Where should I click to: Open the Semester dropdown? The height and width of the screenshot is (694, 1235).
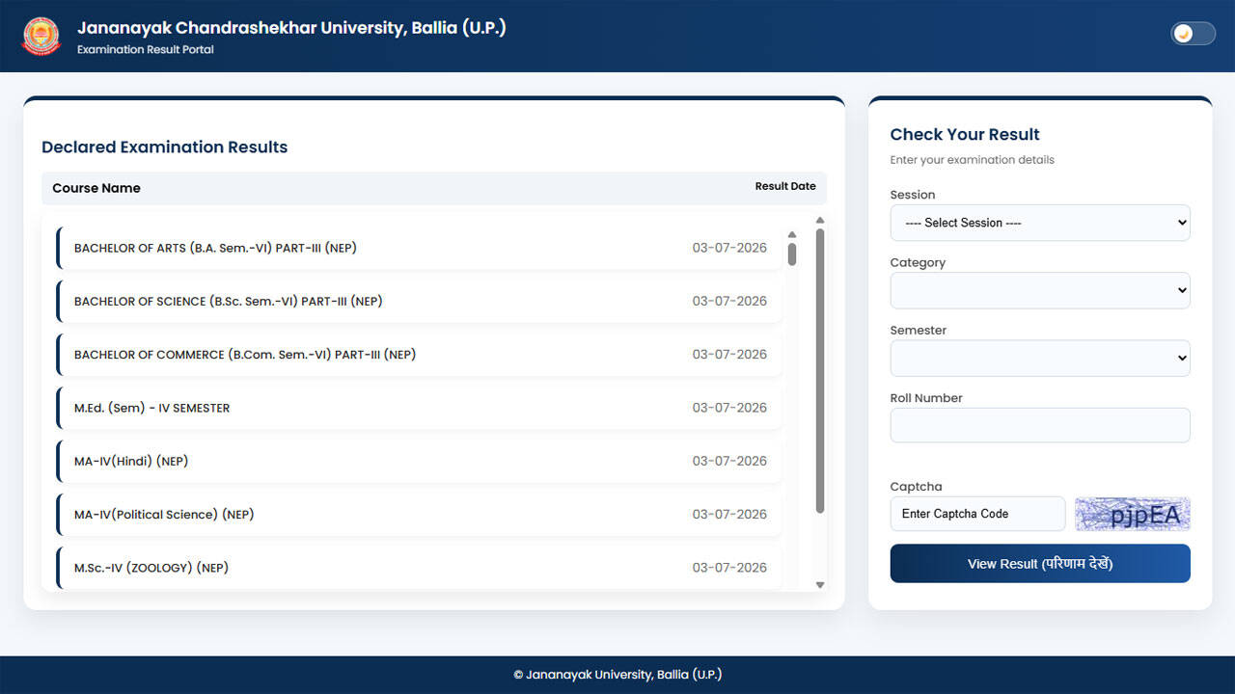[1040, 358]
